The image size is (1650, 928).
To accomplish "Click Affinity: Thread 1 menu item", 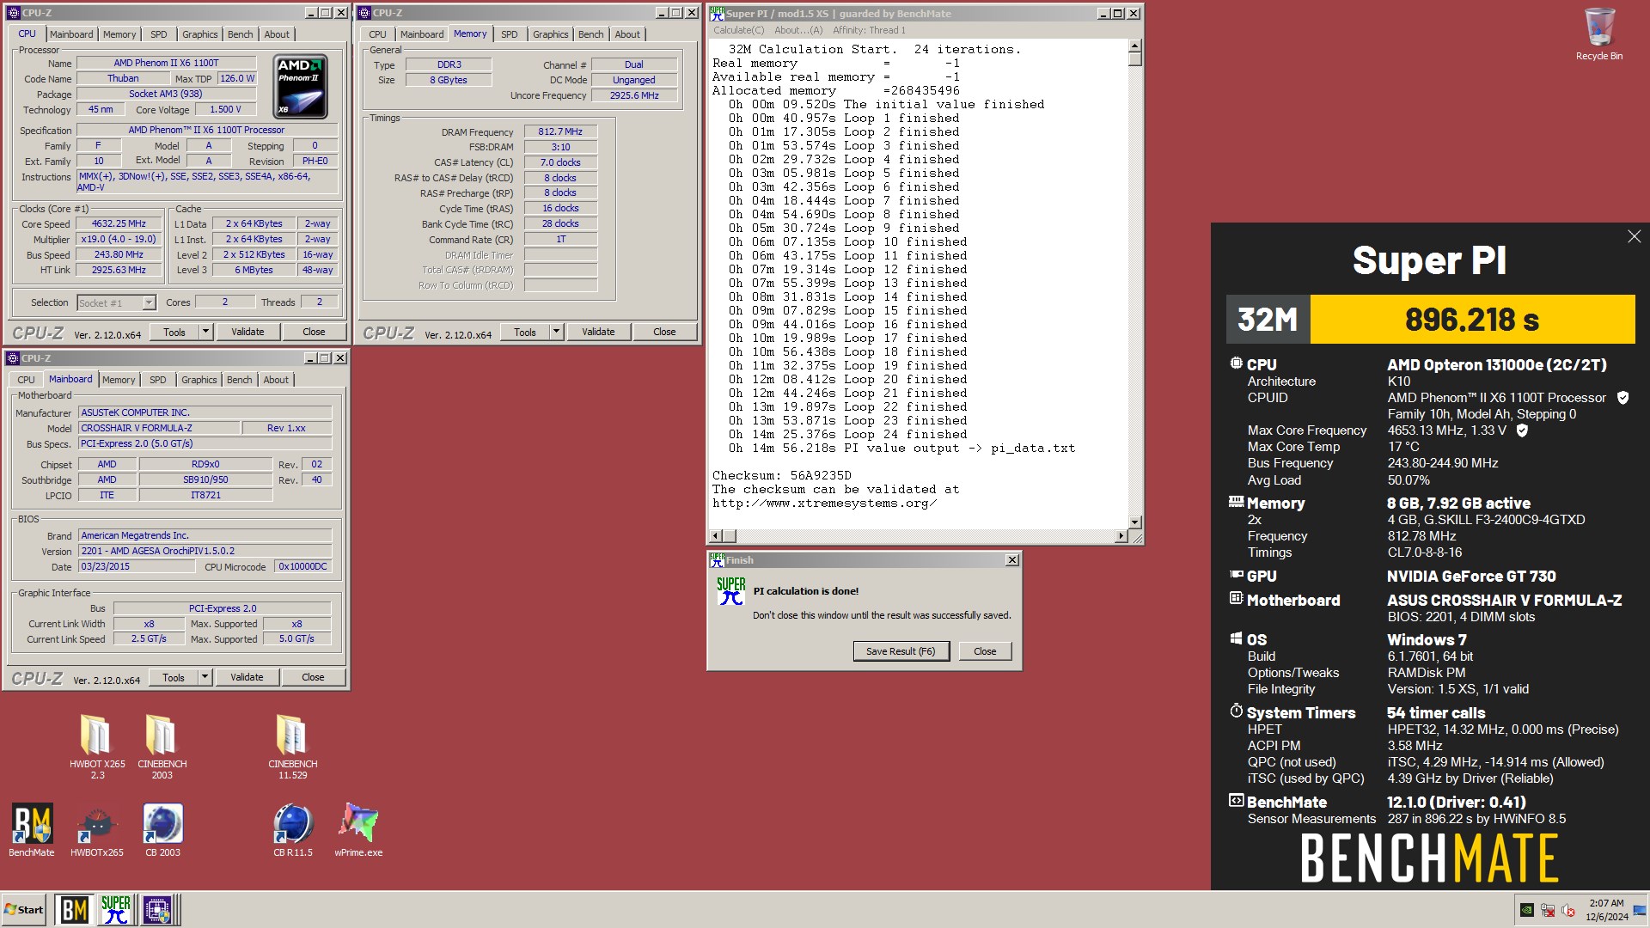I will pos(869,30).
